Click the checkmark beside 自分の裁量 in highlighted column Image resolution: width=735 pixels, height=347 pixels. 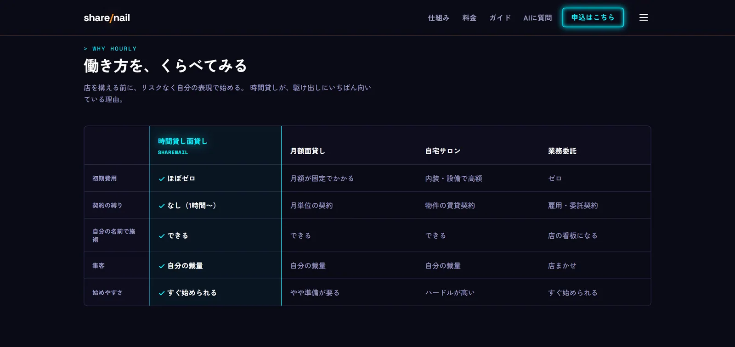pos(162,266)
